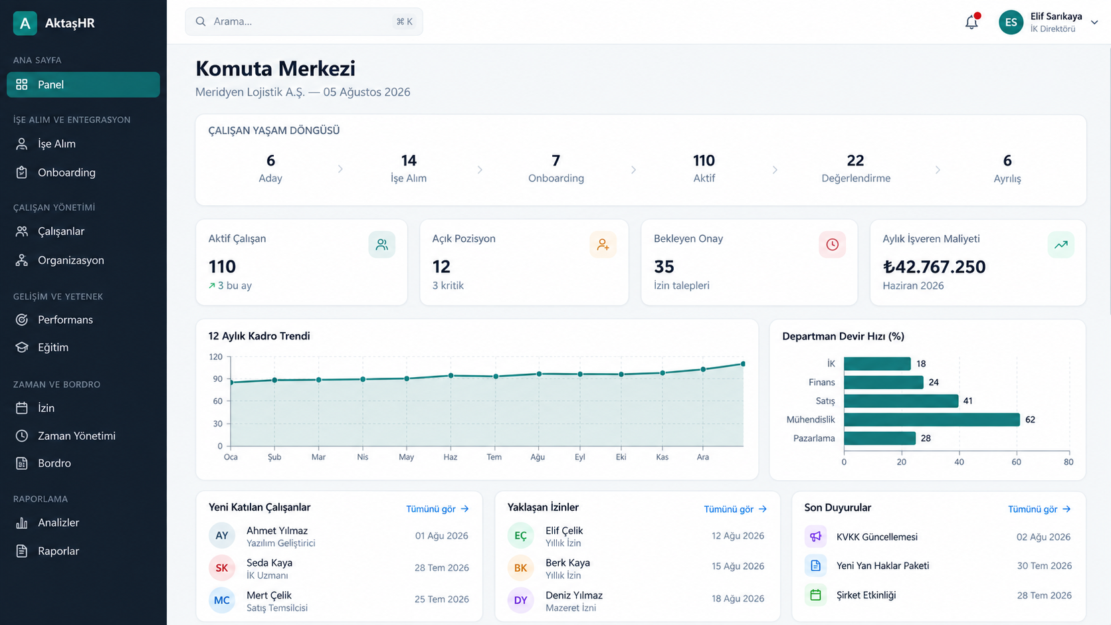Open Organizasyon sidebar item
1111x625 pixels.
(83, 260)
